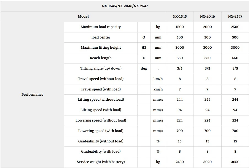Image resolution: width=250 pixels, height=168 pixels.
Task: Click the 2500 load capacity value
Action: [x=235, y=27]
